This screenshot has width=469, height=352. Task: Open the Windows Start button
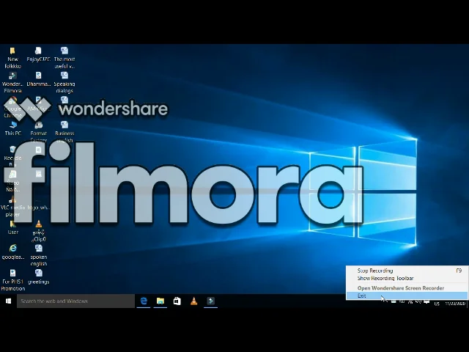click(x=8, y=301)
